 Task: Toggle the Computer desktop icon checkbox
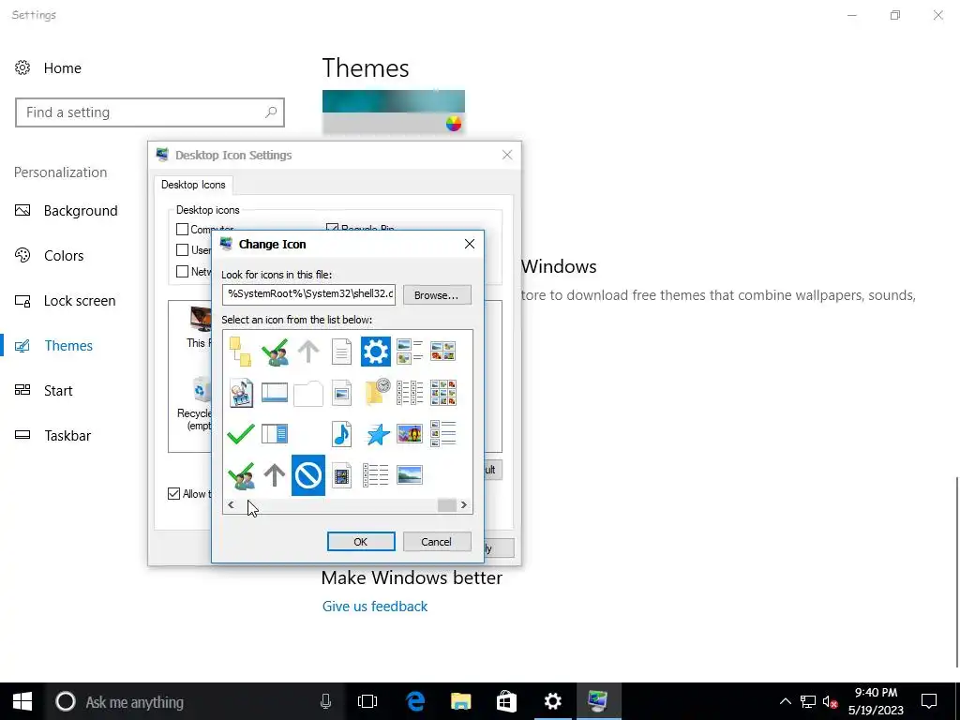pos(182,229)
